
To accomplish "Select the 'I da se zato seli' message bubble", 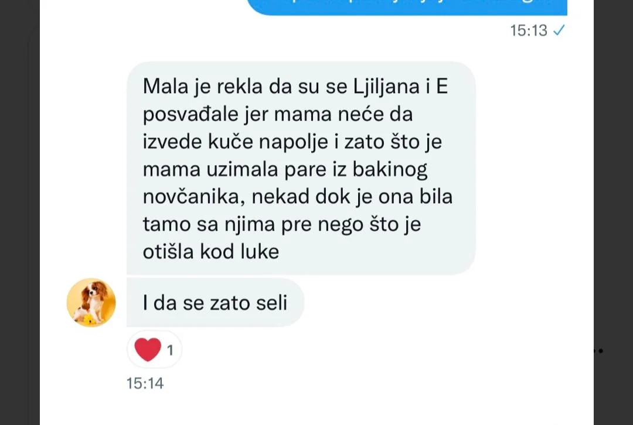I will pos(215,303).
